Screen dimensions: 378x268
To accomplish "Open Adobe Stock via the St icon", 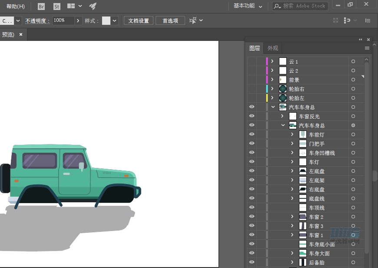I will coord(57,7).
